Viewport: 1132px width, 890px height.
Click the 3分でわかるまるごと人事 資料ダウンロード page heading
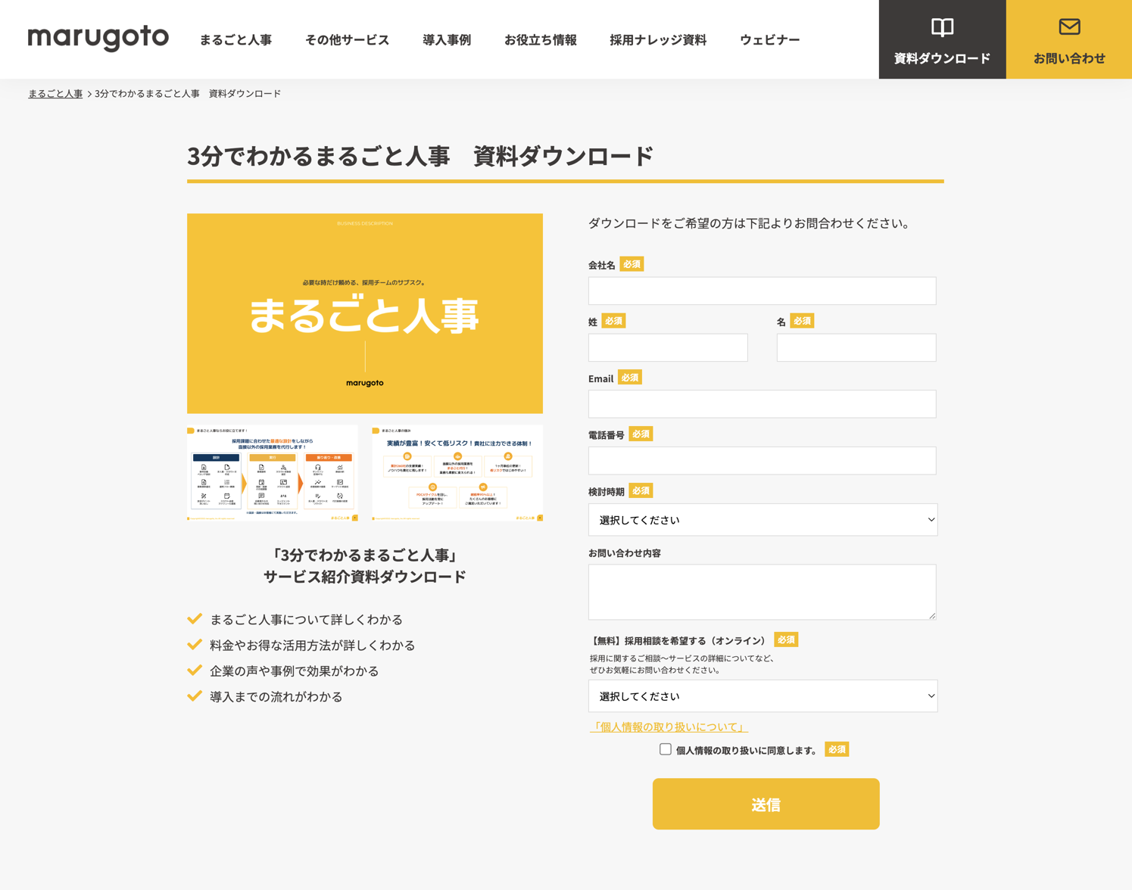[420, 156]
